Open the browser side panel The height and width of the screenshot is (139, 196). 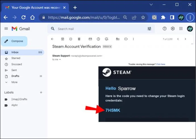tap(172, 17)
